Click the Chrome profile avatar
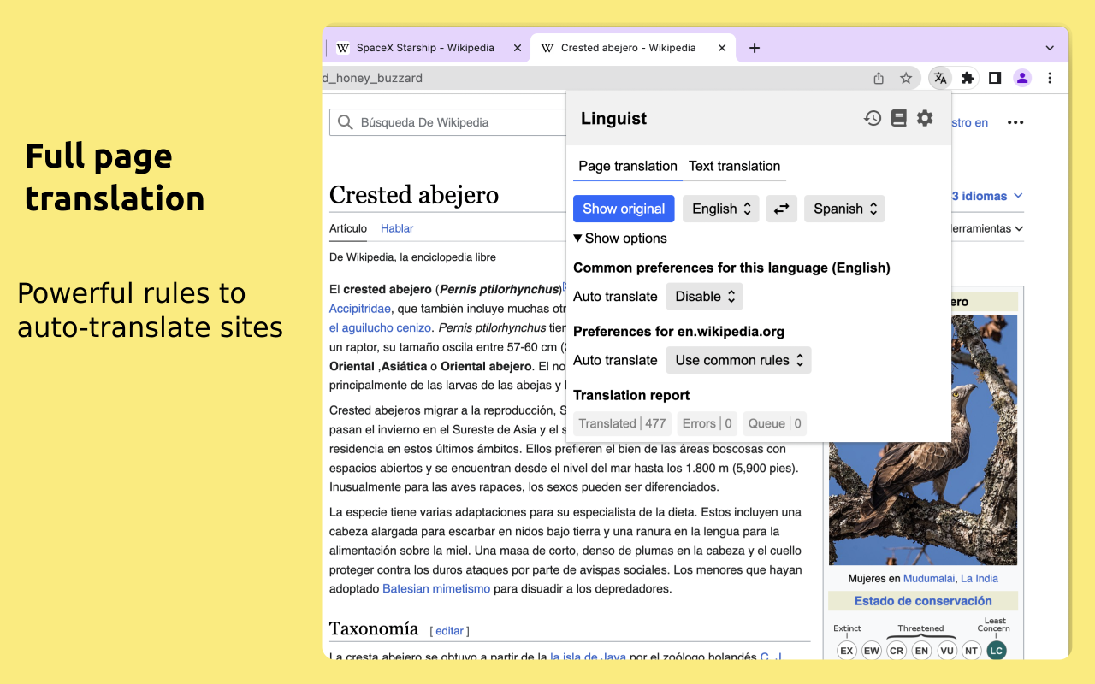Viewport: 1095px width, 684px height. (1022, 78)
